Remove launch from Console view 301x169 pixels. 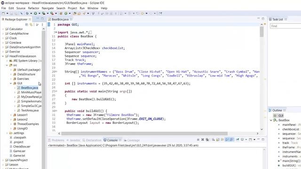coord(203,140)
